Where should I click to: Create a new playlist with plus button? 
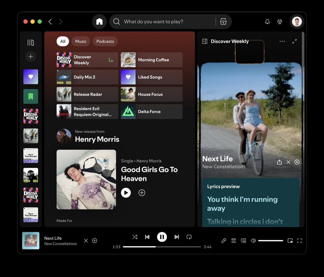pos(31,57)
